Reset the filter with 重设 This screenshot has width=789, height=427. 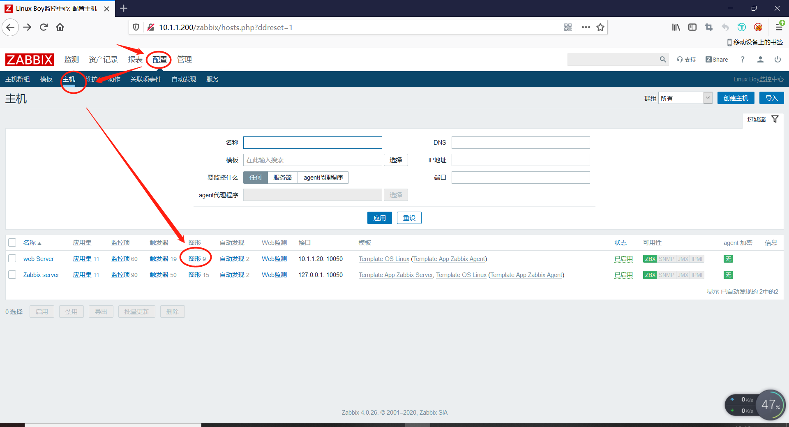(409, 218)
